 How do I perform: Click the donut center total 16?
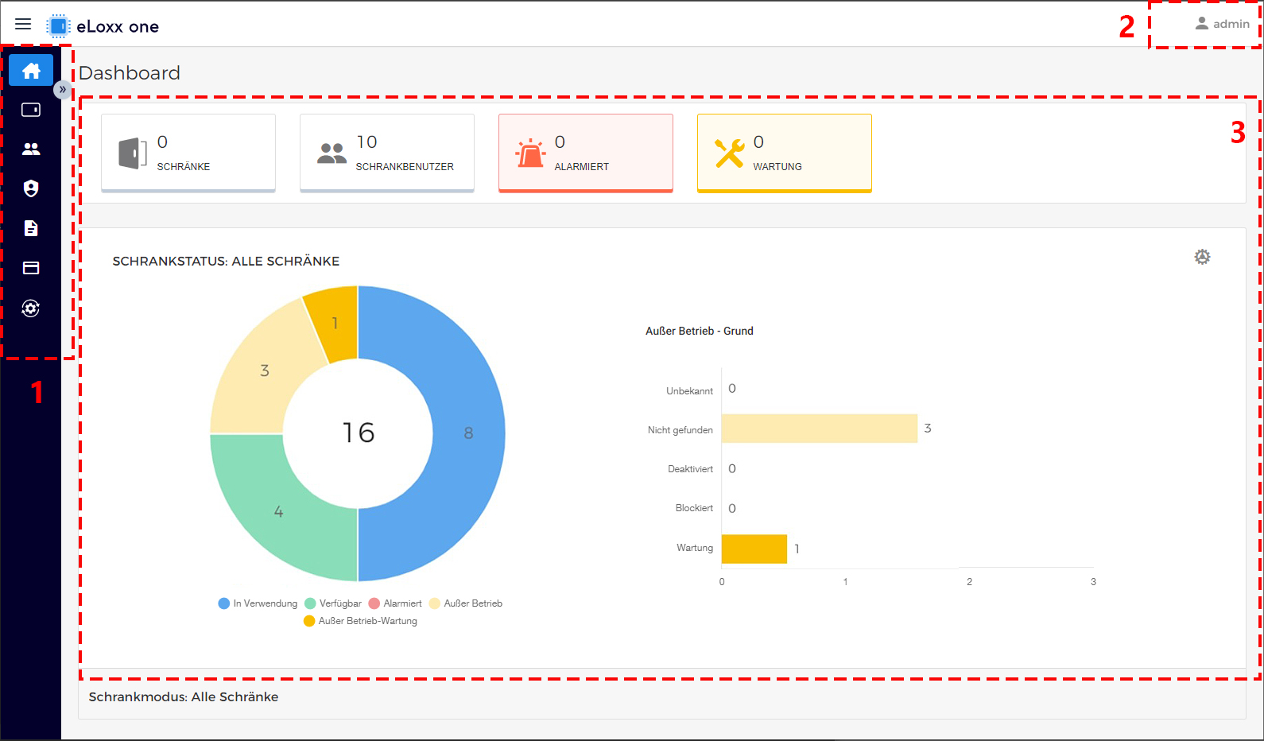pyautogui.click(x=359, y=433)
